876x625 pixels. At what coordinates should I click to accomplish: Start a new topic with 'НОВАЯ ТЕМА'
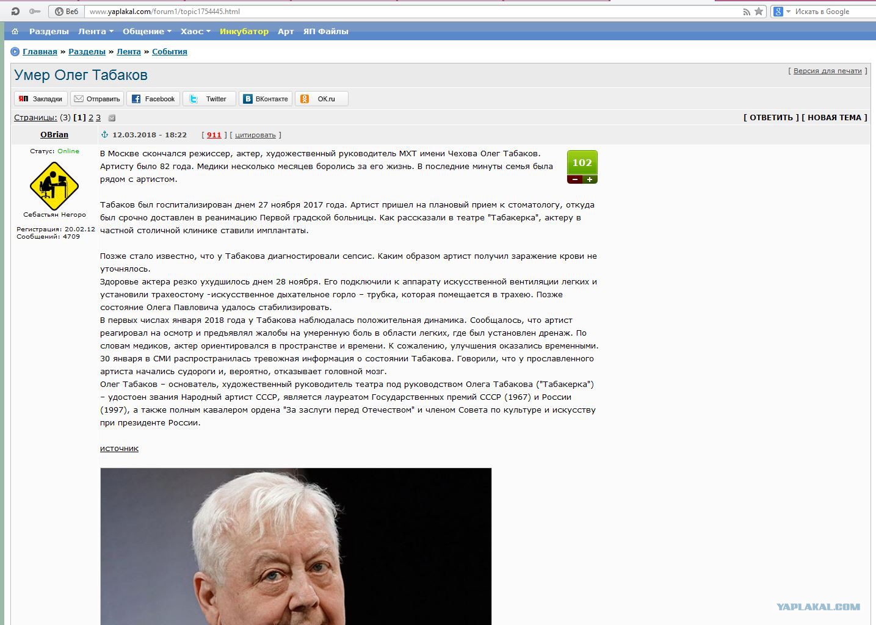[834, 118]
